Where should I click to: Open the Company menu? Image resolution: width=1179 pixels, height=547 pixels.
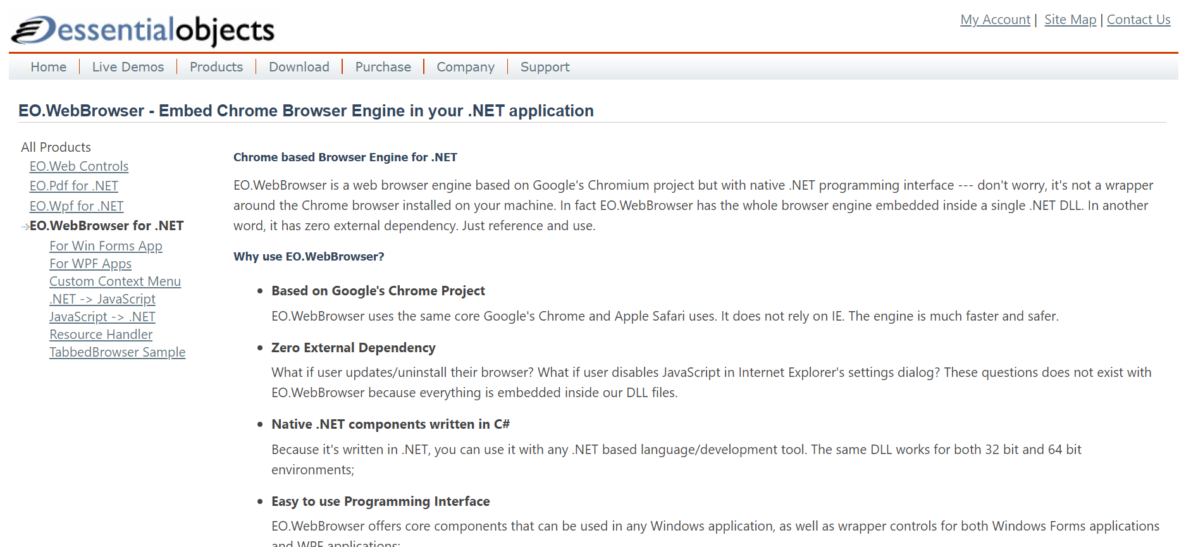pos(465,67)
